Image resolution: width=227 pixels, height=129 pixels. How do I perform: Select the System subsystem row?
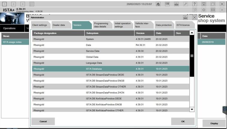111,39
